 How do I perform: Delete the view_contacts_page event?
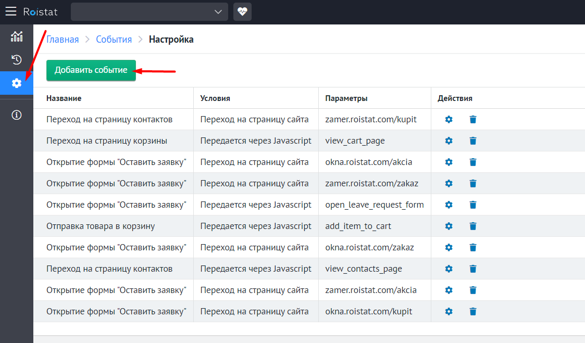point(472,269)
